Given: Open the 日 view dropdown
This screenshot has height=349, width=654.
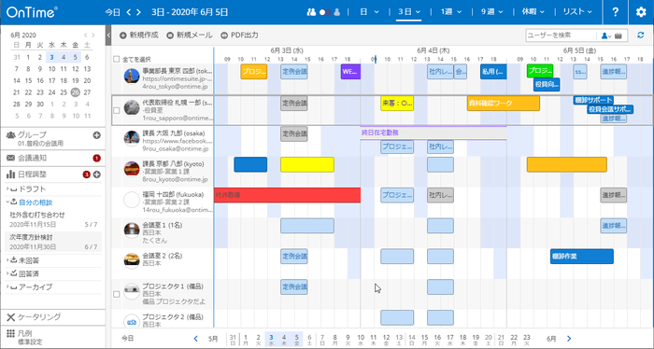Looking at the screenshot, I should (x=369, y=12).
